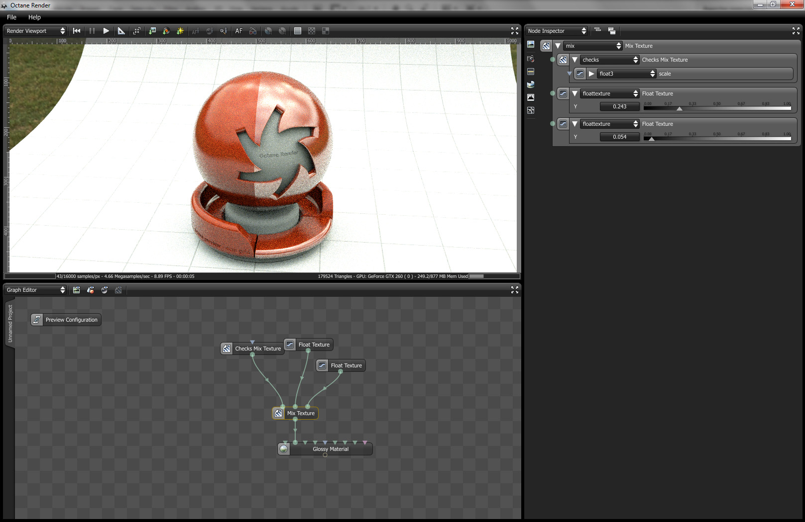Maximize the Render Viewport panel

[515, 31]
